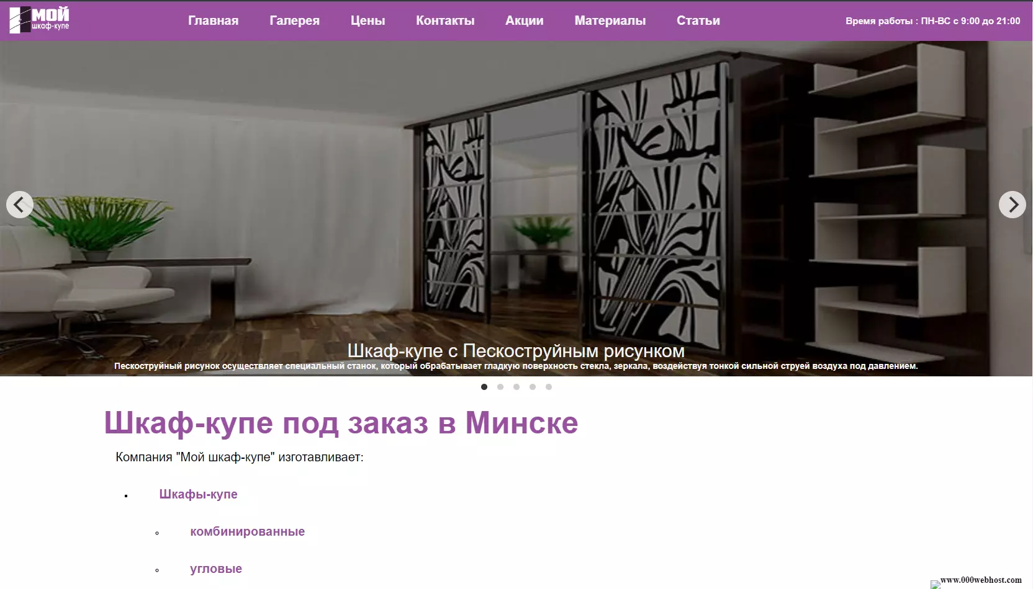Open the Статьи section
The height and width of the screenshot is (589, 1033).
click(x=698, y=20)
